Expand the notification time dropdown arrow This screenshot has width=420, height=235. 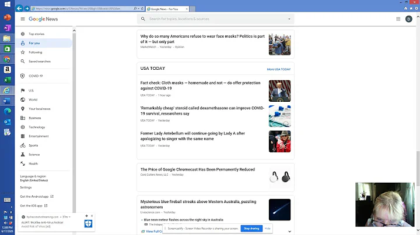69,217
